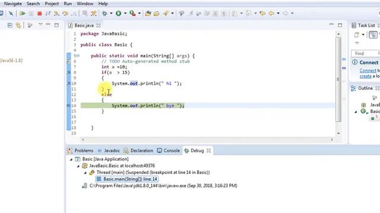
Task: Open the Debug launch dropdown arrow
Action: click(x=111, y=13)
